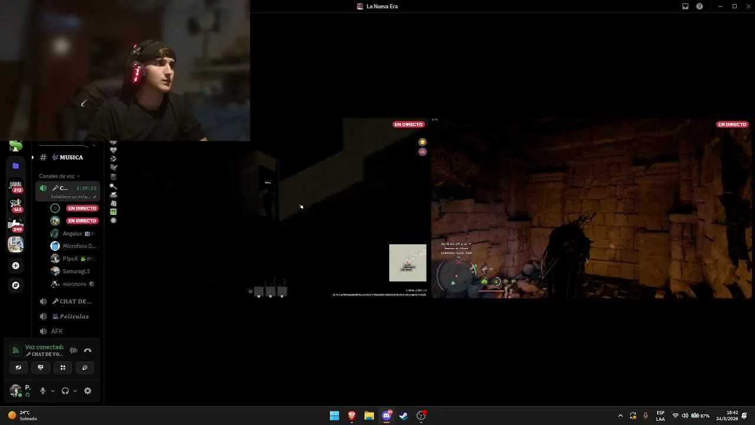Deafen with the headphones icon
755x425 pixels.
click(65, 391)
